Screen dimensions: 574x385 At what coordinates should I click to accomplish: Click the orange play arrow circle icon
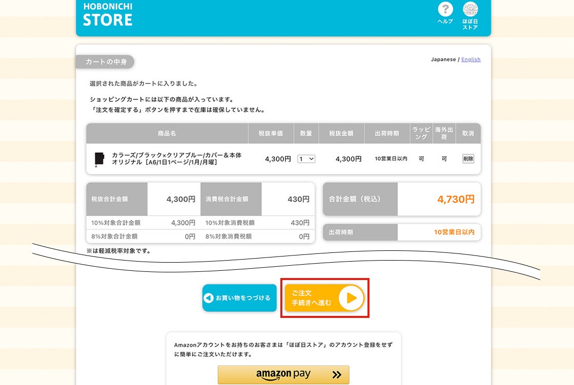pos(351,298)
